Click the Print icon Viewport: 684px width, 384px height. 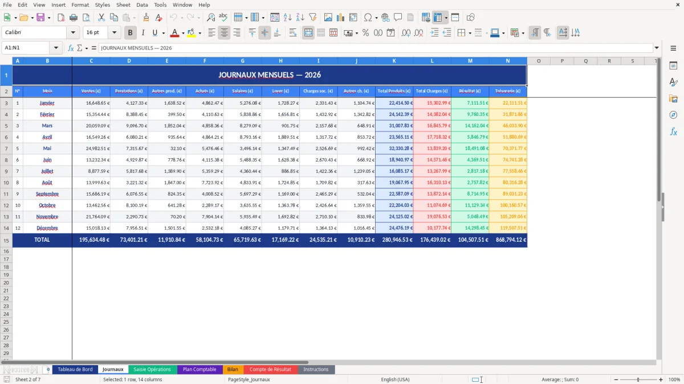point(74,18)
